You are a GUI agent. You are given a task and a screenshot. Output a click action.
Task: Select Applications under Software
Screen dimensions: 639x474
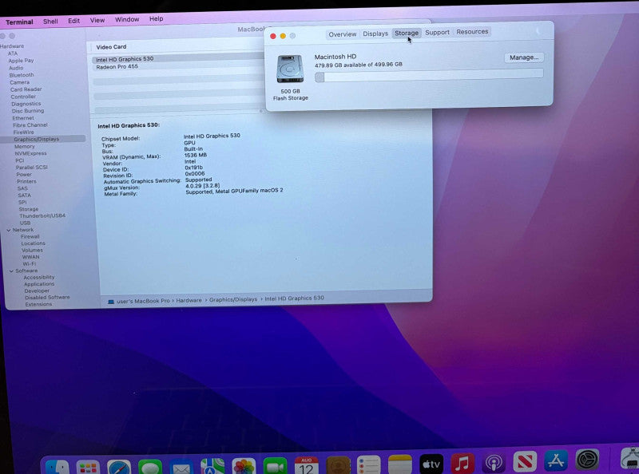(x=39, y=284)
